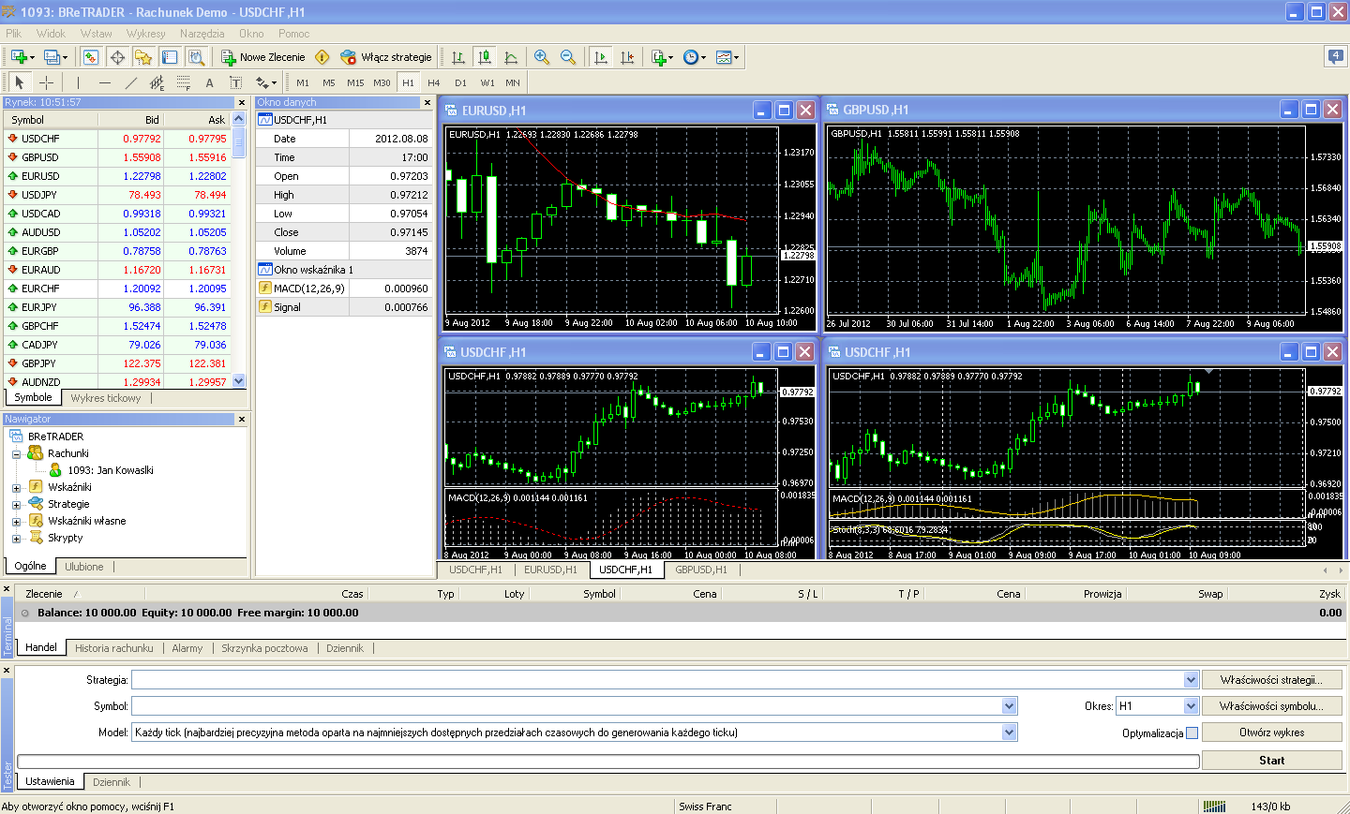Click the Otwórz wykres button

pyautogui.click(x=1271, y=733)
